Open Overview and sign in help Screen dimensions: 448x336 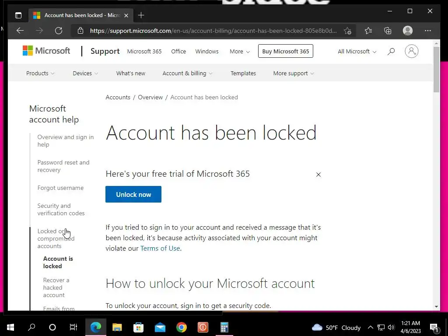pos(66,140)
